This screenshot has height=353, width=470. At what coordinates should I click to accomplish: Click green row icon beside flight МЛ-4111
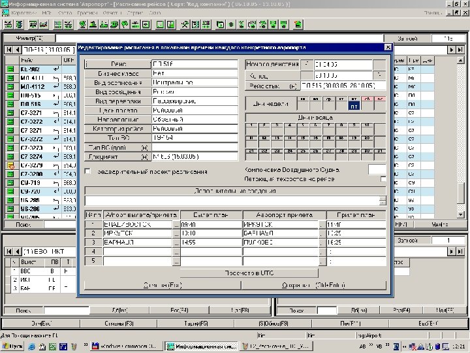tap(10, 78)
